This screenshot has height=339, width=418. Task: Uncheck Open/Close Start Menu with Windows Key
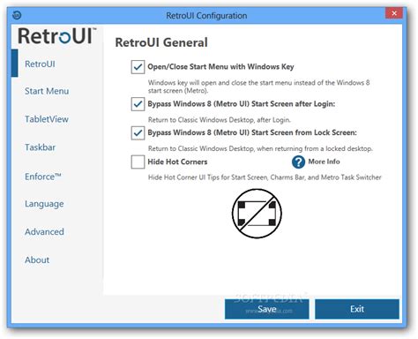tap(138, 67)
